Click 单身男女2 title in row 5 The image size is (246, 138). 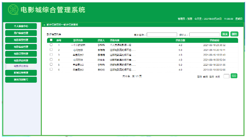(78, 65)
